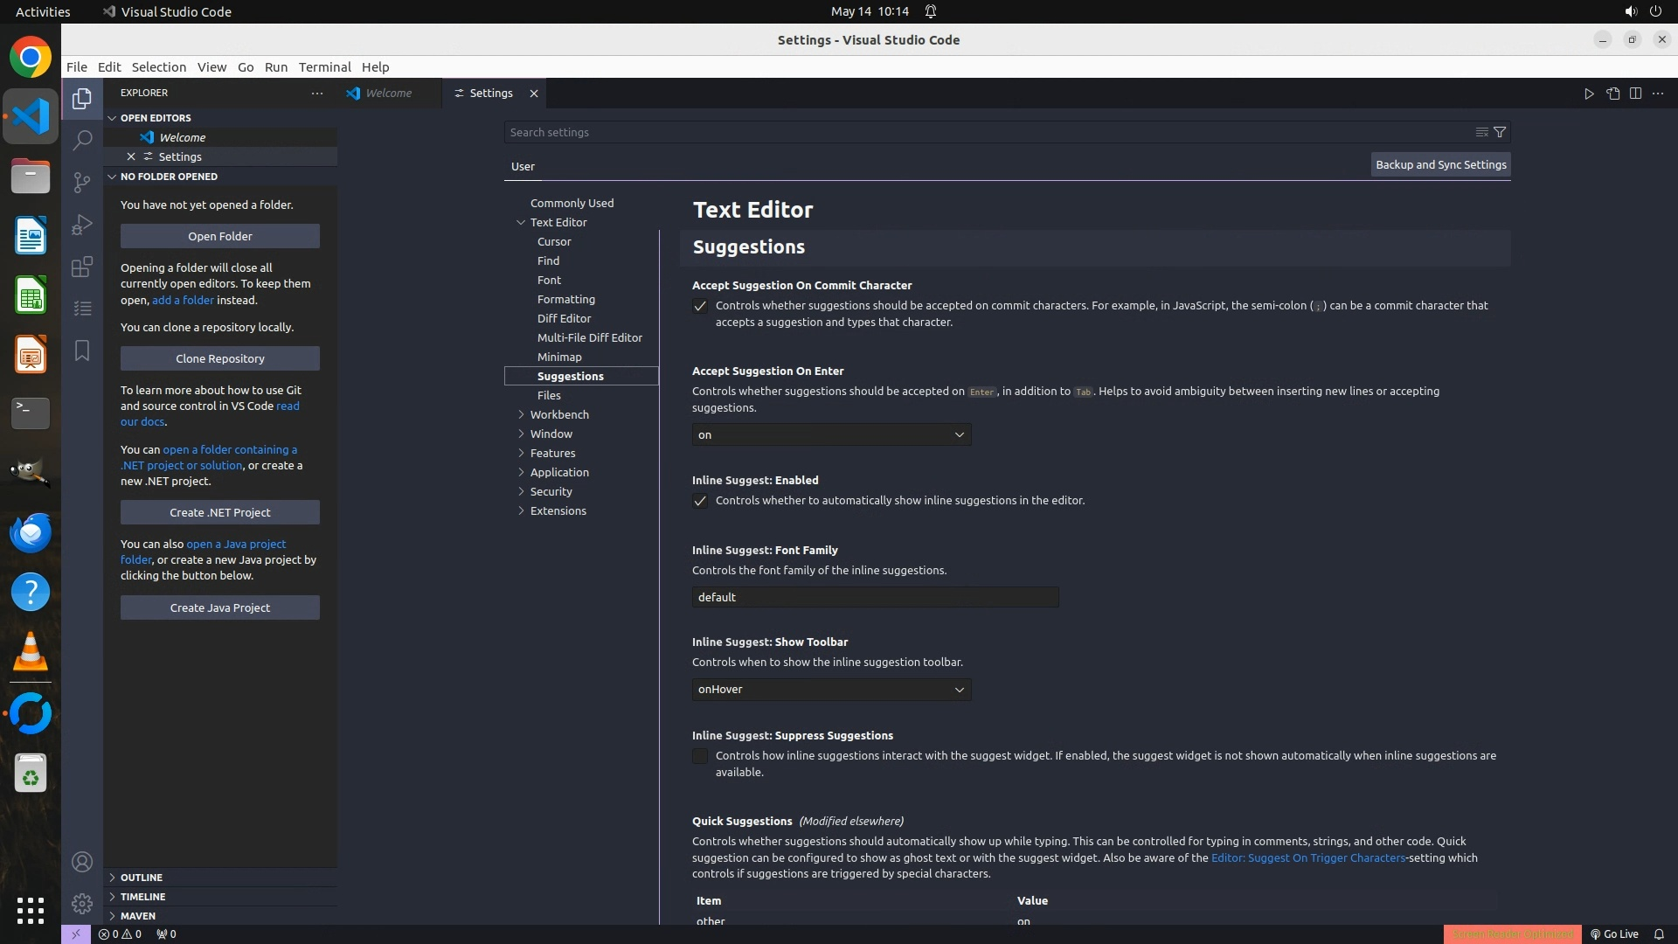Viewport: 1678px width, 944px height.
Task: Split the editor right
Action: (x=1635, y=94)
